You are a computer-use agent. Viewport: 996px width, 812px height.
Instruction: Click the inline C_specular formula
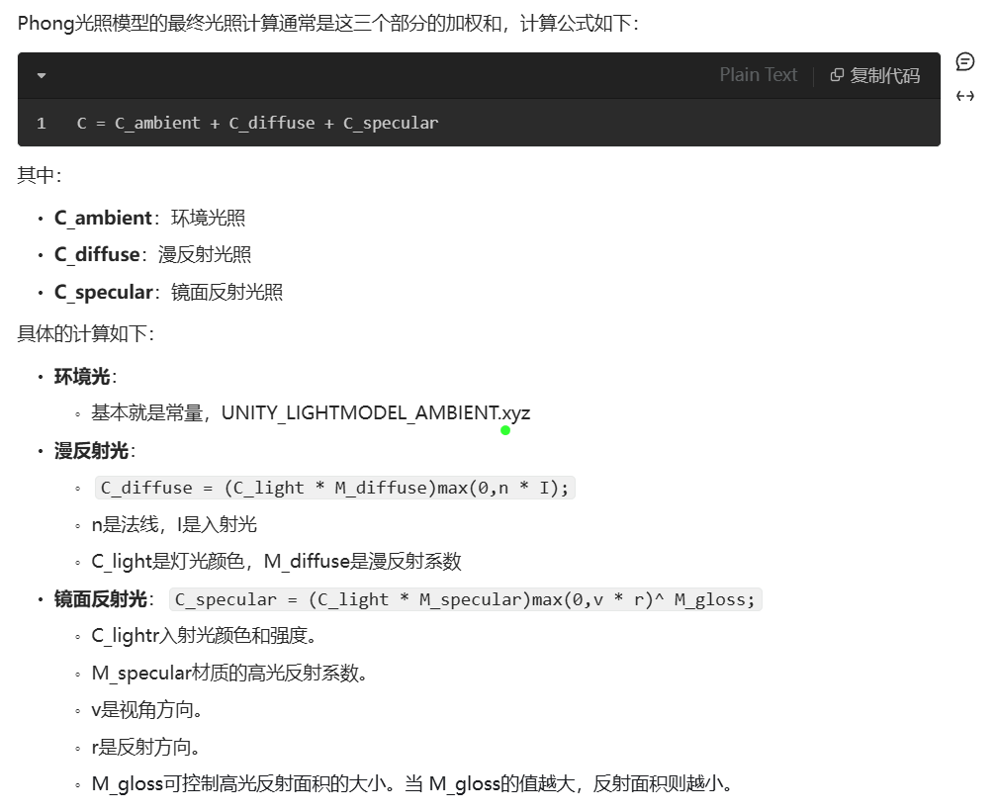[x=466, y=599]
